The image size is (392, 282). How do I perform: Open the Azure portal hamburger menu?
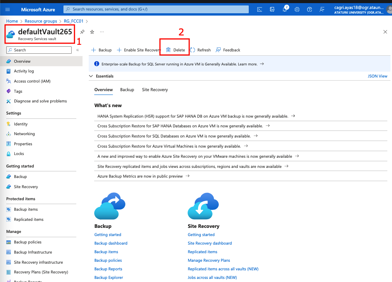pos(7,9)
